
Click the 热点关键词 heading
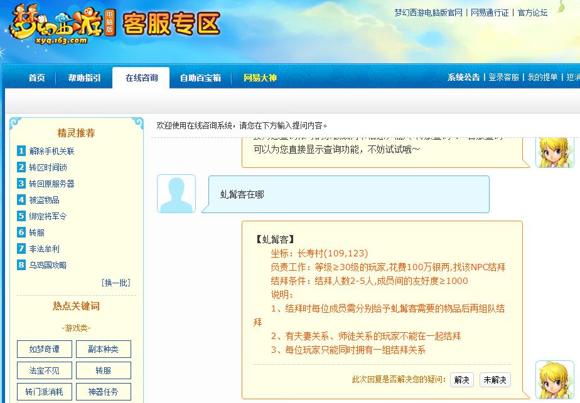76,306
